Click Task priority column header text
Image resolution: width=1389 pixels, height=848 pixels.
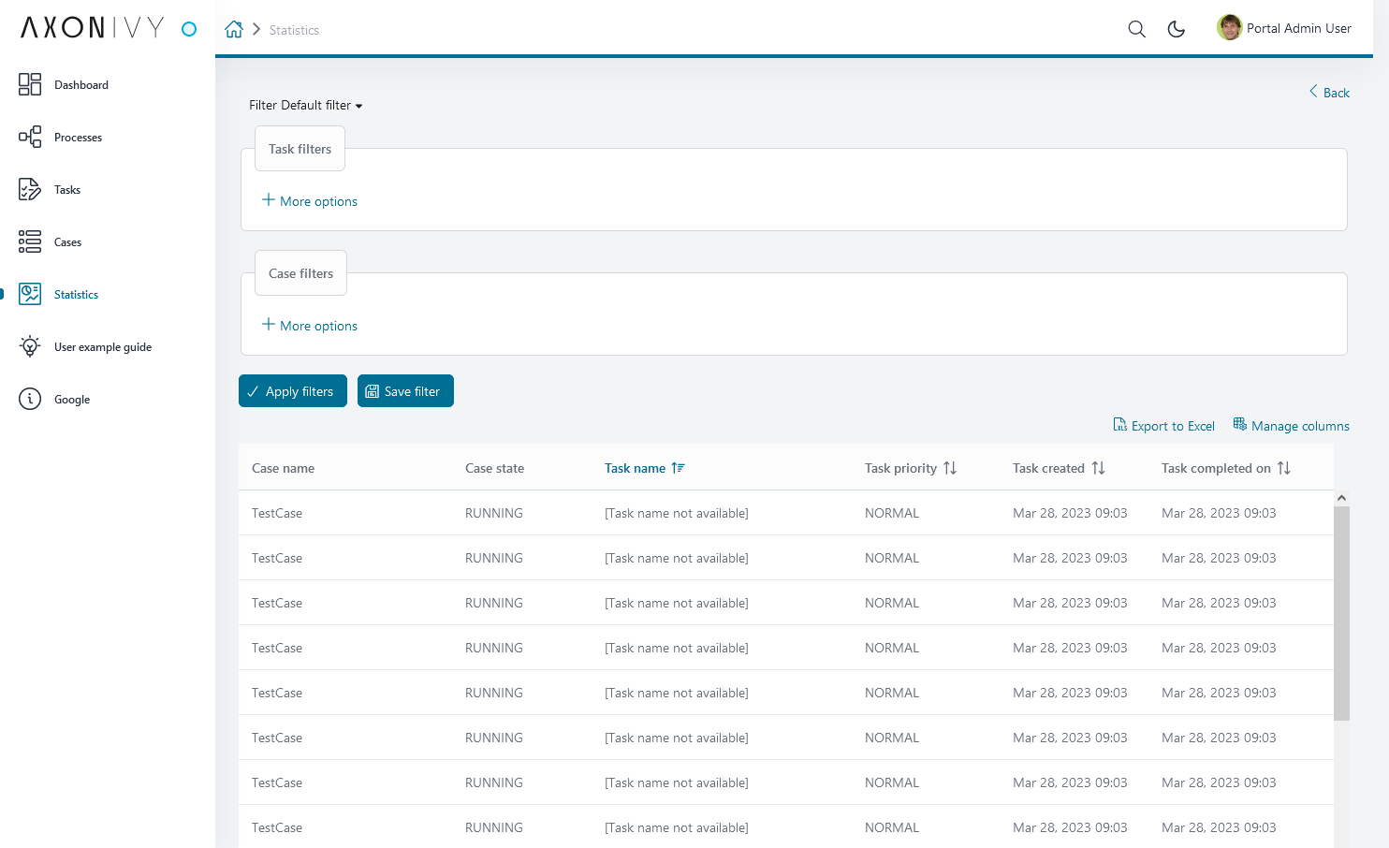(x=900, y=468)
